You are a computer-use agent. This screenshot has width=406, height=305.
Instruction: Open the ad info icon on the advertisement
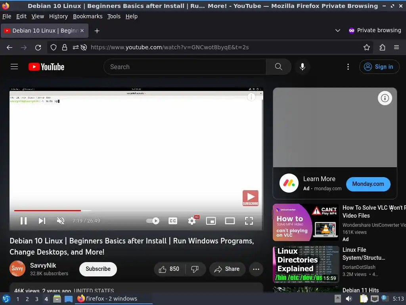385,98
